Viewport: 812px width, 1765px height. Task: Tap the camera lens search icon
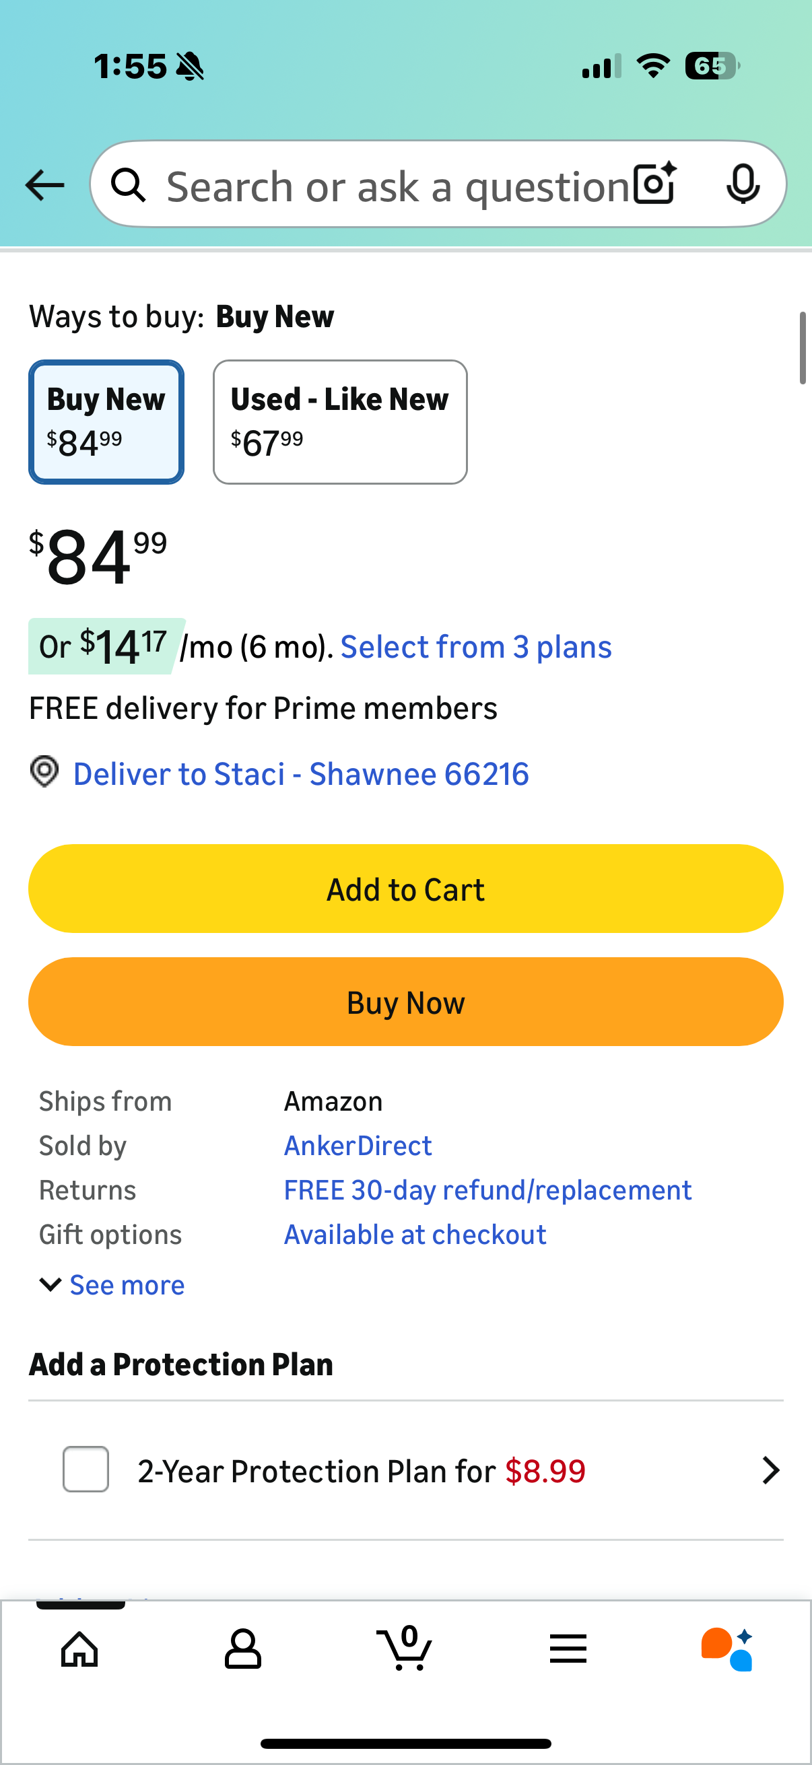tap(654, 184)
